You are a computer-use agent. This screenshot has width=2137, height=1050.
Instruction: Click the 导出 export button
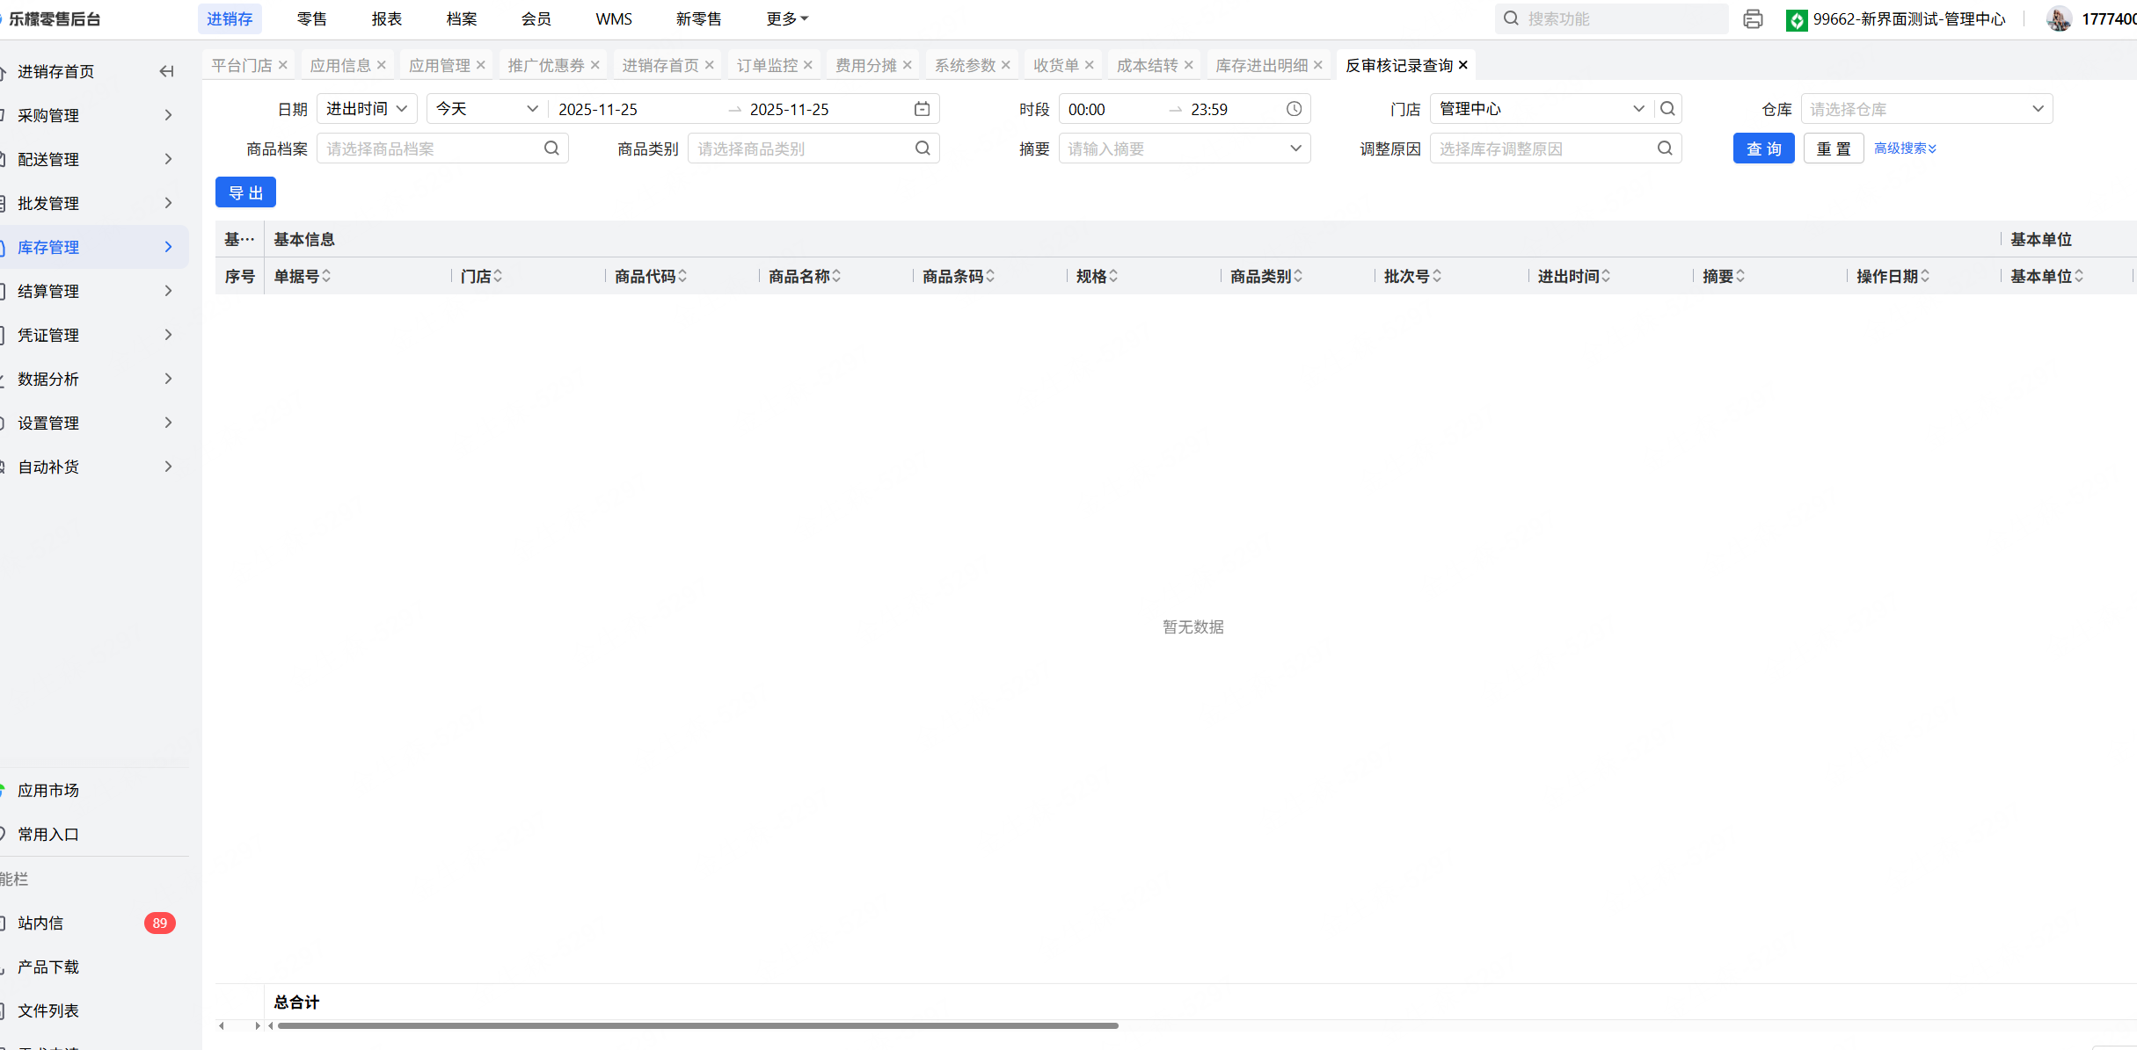[245, 192]
